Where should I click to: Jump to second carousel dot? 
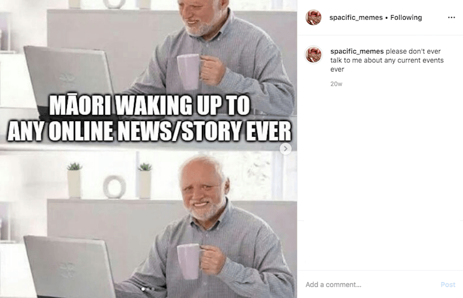point(148,289)
